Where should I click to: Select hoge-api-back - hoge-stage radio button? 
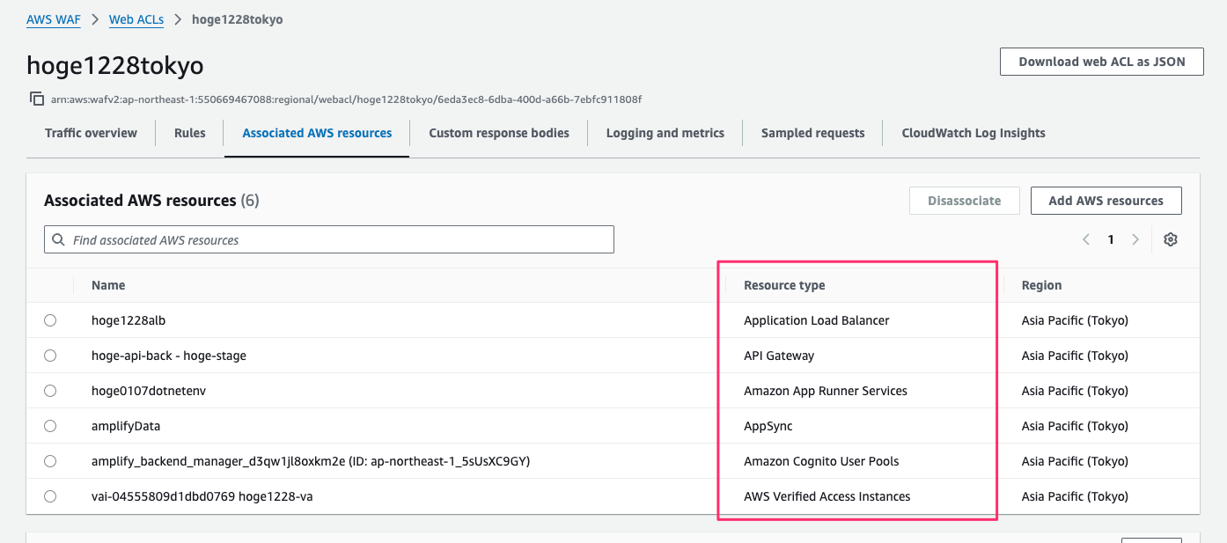50,356
